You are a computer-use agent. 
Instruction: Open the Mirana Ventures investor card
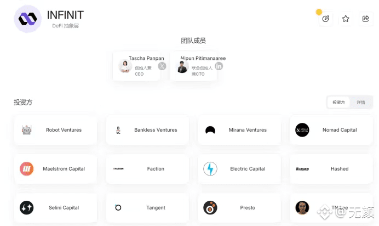click(239, 130)
